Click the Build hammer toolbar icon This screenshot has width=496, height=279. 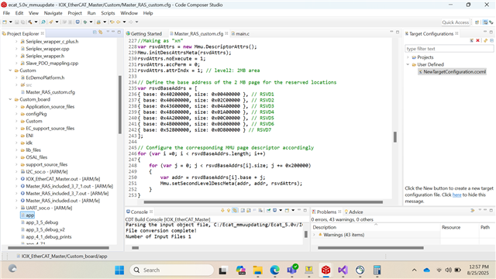pos(30,22)
